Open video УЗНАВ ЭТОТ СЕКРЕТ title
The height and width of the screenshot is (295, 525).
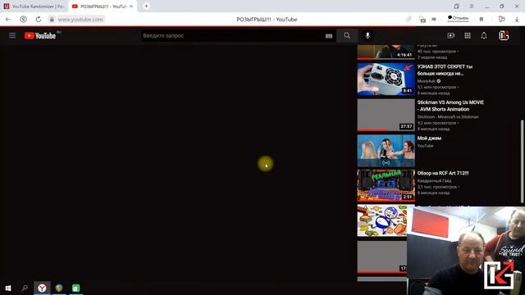pyautogui.click(x=445, y=70)
